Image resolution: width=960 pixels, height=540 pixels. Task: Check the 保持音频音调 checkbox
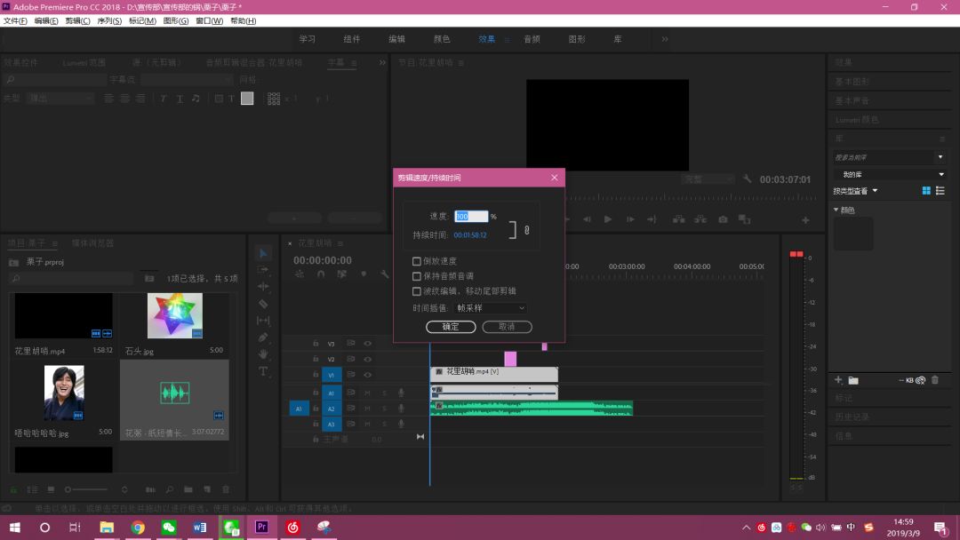(416, 276)
